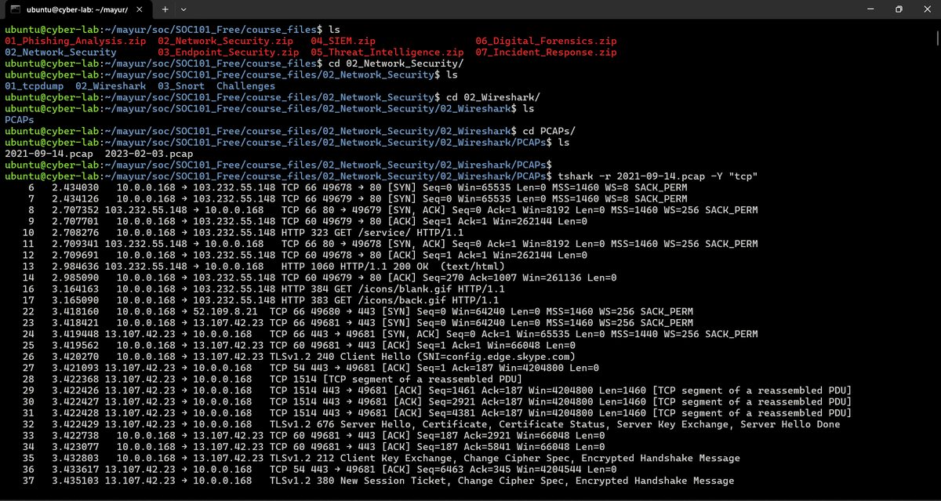The height and width of the screenshot is (501, 941).
Task: Open a new terminal tab with plus button
Action: click(x=165, y=10)
